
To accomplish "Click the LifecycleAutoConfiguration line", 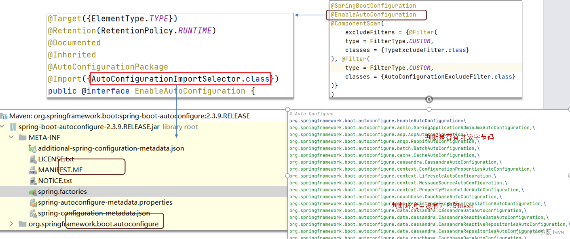I will click(x=393, y=176).
